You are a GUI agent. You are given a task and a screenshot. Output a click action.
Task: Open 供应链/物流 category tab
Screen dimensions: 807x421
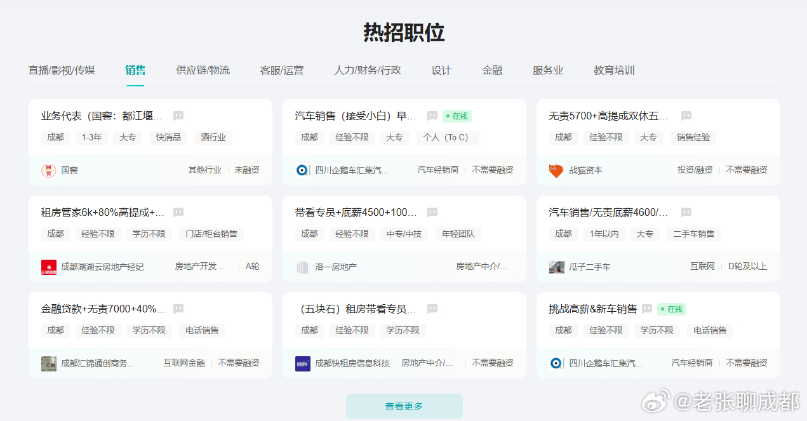click(x=203, y=70)
